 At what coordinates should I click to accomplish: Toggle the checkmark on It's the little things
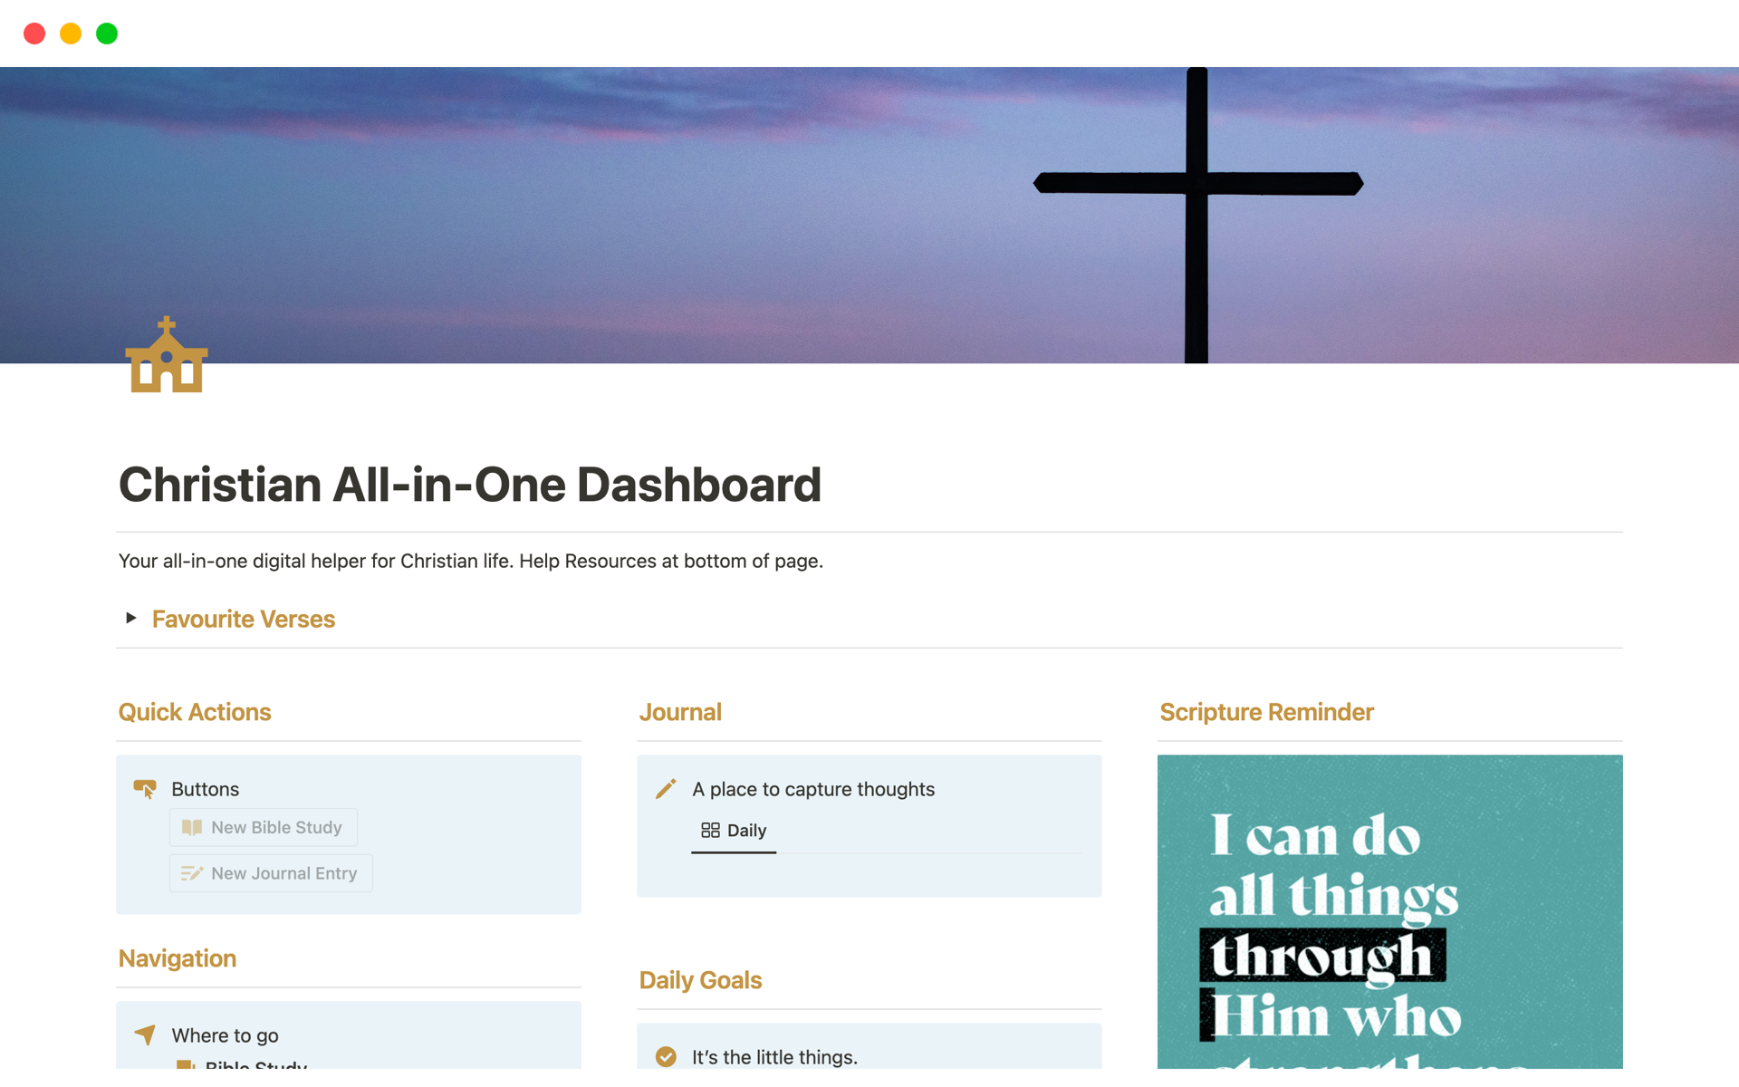tap(667, 1056)
